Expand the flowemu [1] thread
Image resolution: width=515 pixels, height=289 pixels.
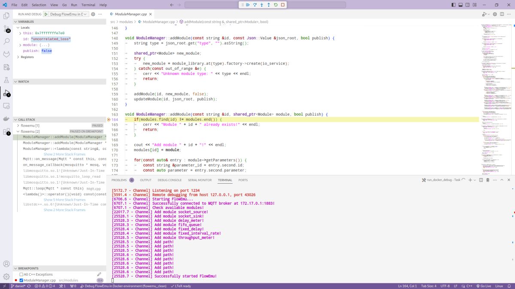(18, 125)
